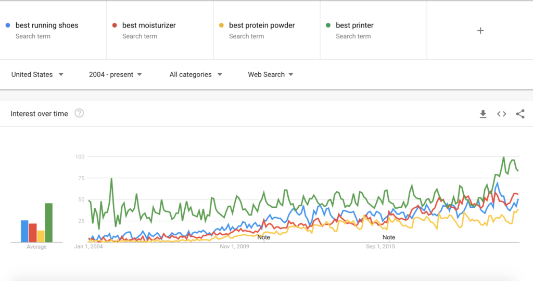533x281 pixels.
Task: Click the embed code icon
Action: click(x=501, y=114)
